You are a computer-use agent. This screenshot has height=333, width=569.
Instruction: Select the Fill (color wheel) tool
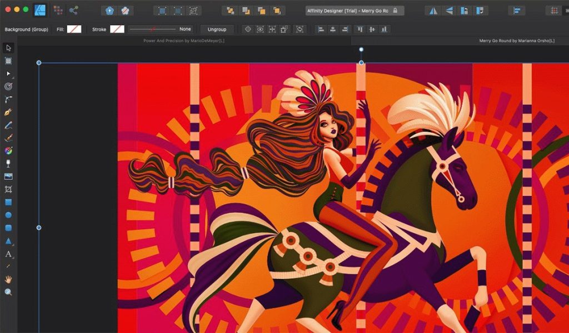(8, 151)
